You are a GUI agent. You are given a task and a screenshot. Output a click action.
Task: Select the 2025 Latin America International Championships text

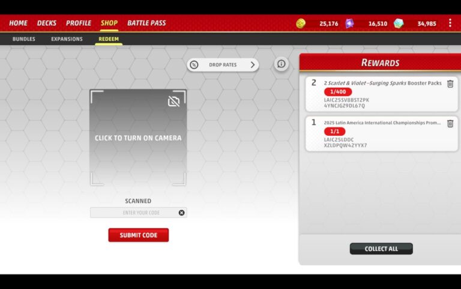(x=382, y=123)
